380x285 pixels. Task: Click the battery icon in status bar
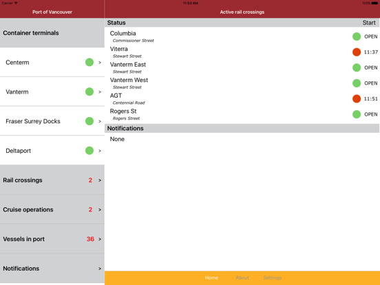374,3
